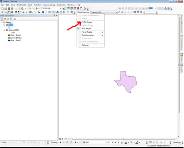
Task: Open the map scale dropdown
Action: coord(61,9)
